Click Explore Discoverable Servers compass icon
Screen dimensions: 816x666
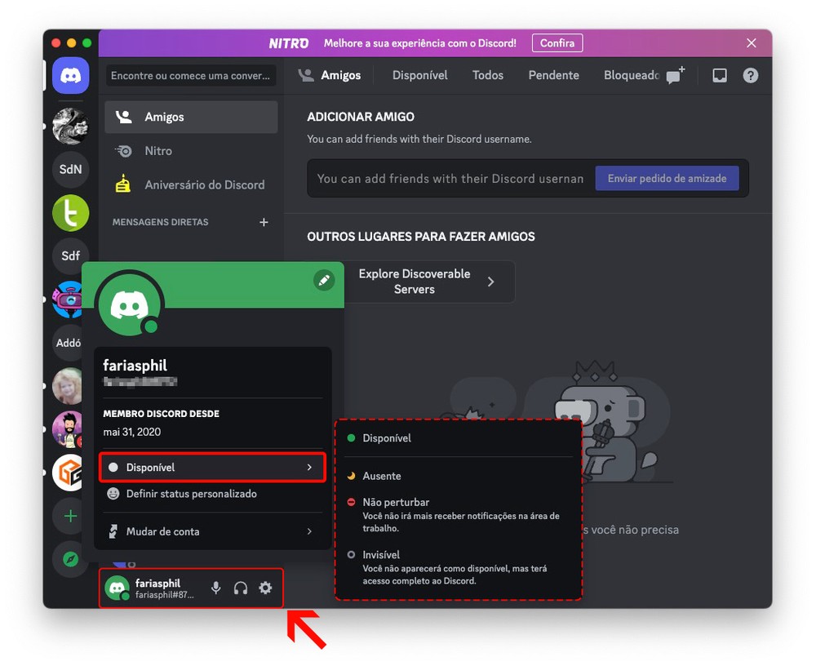(71, 558)
